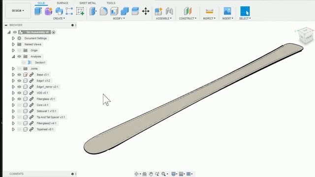The height and width of the screenshot is (177, 315).
Task: Switch to the Tools tab
Action: coord(111,3)
